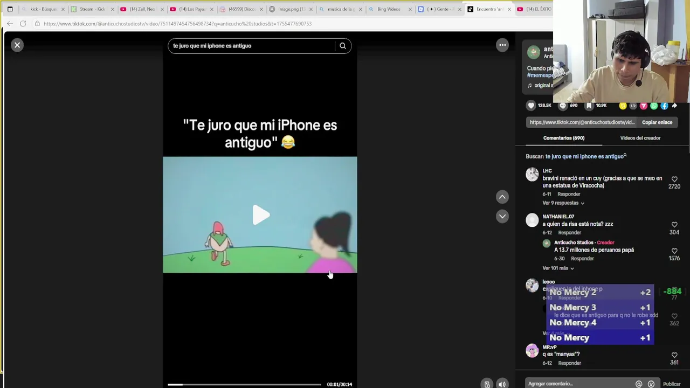Switch to the image.png browser tab
Image resolution: width=690 pixels, height=388 pixels.
(x=291, y=9)
